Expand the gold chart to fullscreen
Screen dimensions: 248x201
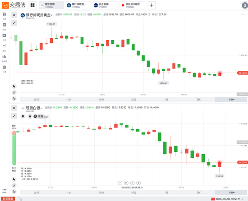tap(14, 23)
